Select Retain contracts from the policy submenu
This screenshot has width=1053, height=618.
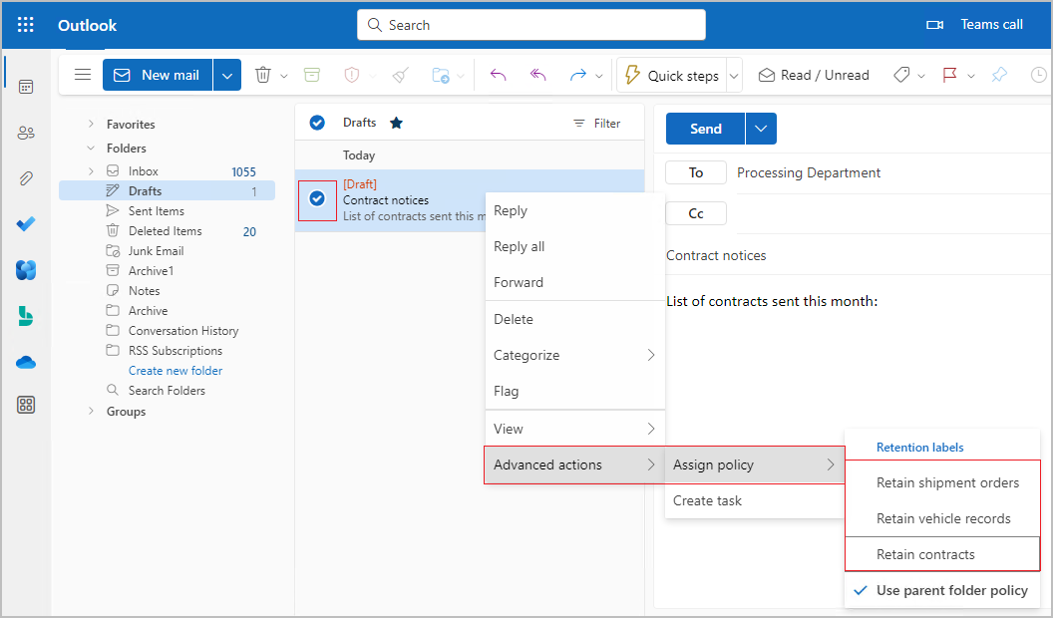[x=926, y=554]
